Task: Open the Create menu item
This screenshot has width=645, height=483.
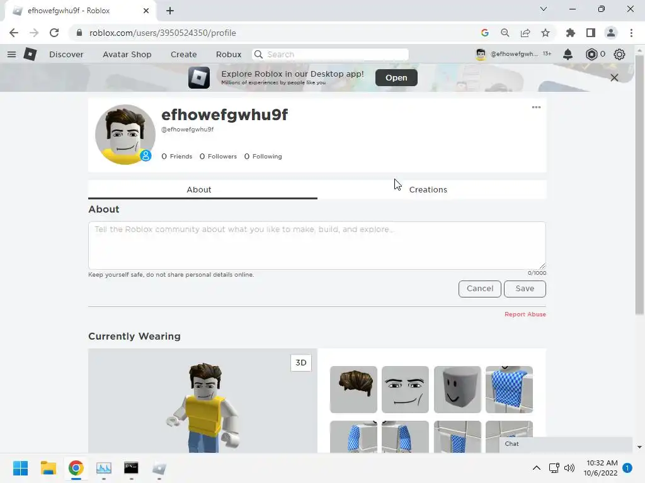Action: pyautogui.click(x=183, y=54)
